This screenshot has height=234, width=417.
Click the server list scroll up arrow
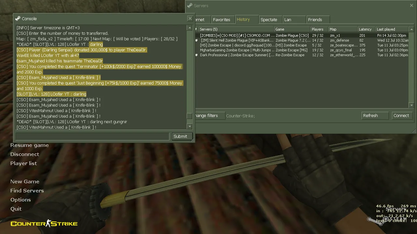[x=411, y=30]
